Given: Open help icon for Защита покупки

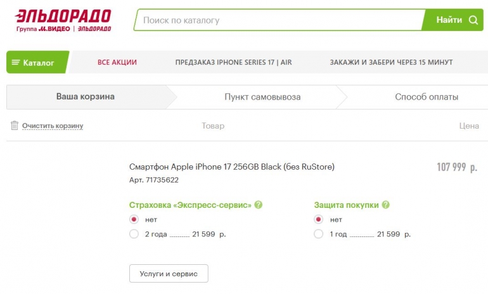Looking at the screenshot, I should 385,205.
